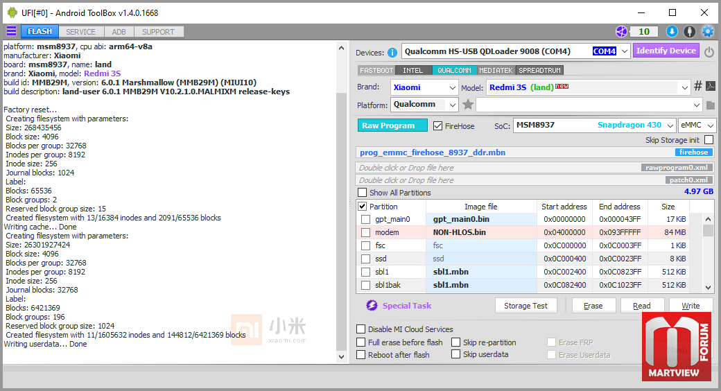The height and width of the screenshot is (391, 721).
Task: Enable Disable MI Cloud Services checkbox
Action: [361, 329]
